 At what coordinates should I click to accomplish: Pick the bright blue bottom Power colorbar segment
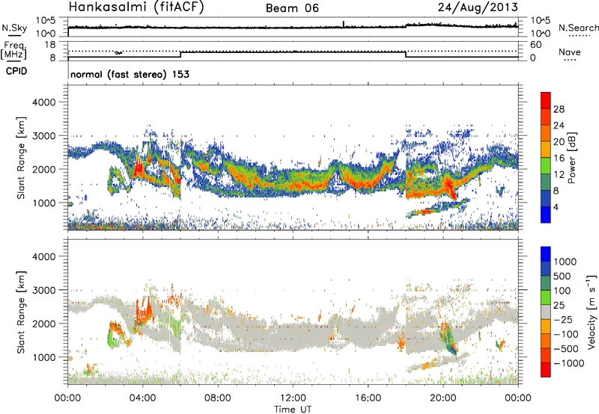point(546,214)
